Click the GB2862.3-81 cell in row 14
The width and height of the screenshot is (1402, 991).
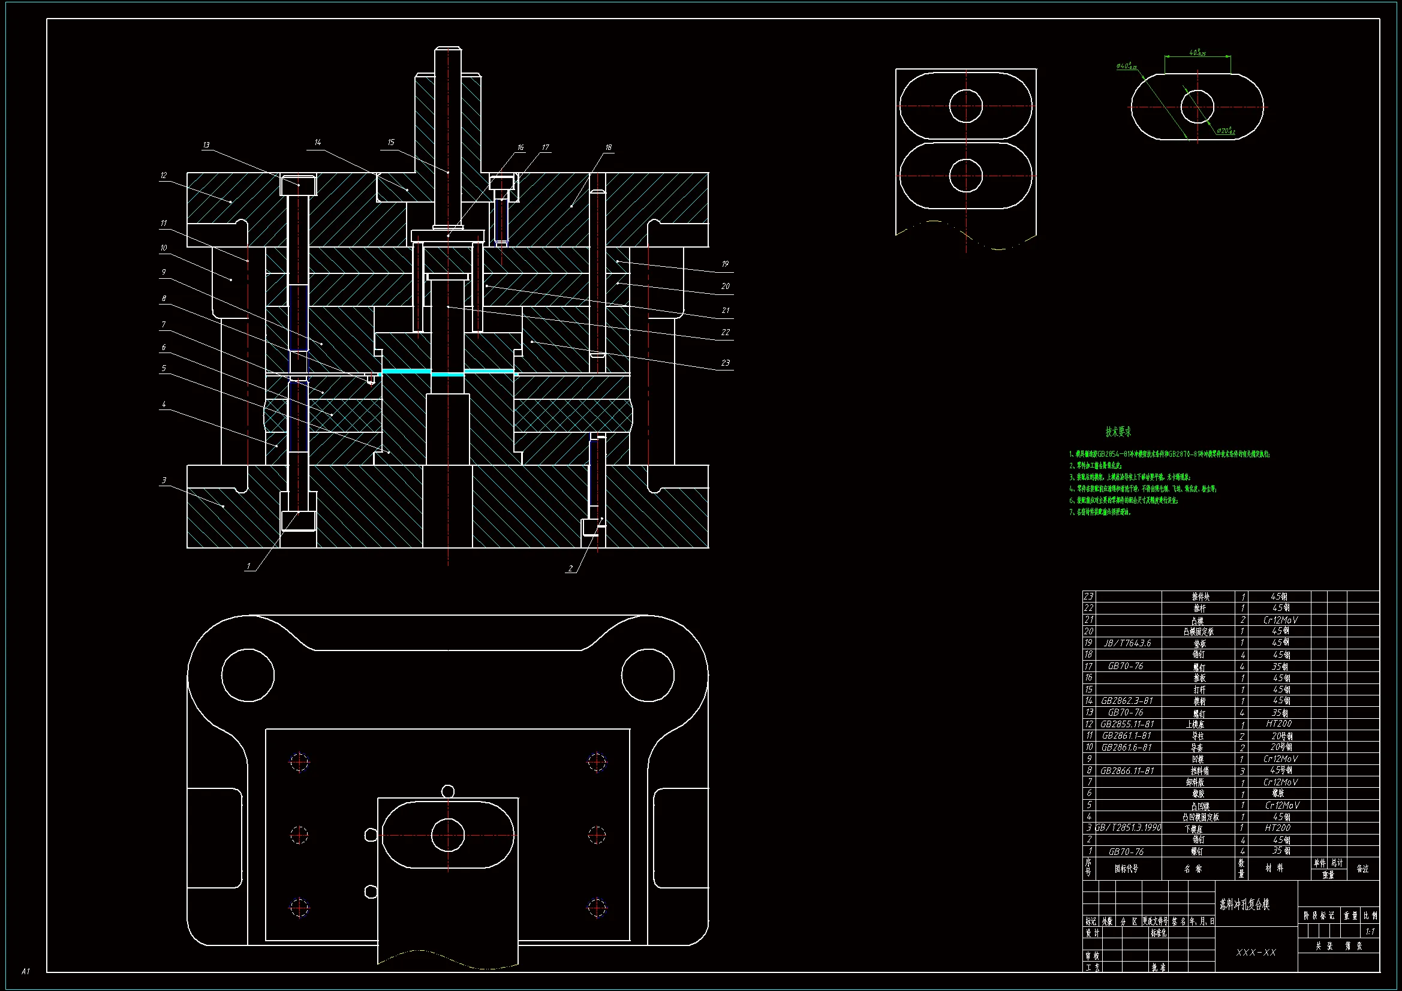tap(1127, 701)
